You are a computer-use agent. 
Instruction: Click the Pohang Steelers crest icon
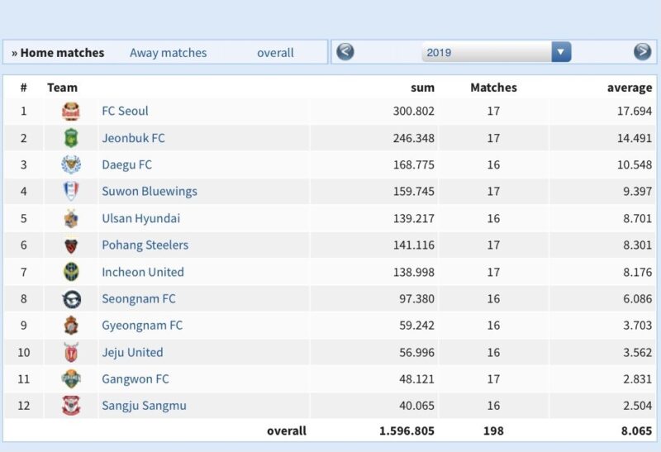[x=71, y=245]
